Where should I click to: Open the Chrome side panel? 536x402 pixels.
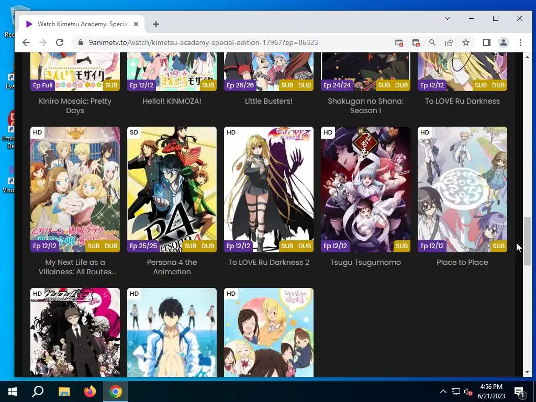(x=486, y=42)
